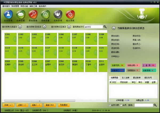
Task: Open 会员管理 member management icon
Action: [8, 14]
